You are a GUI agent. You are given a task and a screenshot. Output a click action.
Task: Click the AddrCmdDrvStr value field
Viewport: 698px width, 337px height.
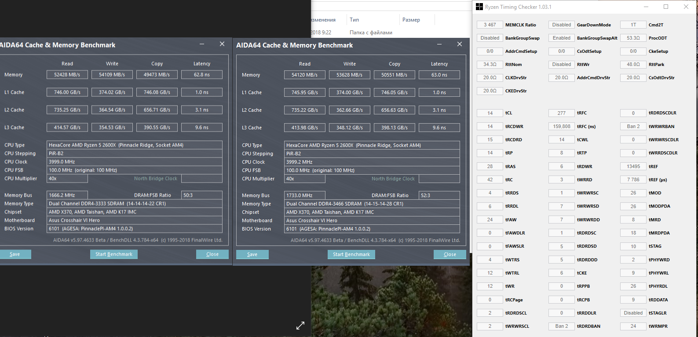tap(562, 77)
